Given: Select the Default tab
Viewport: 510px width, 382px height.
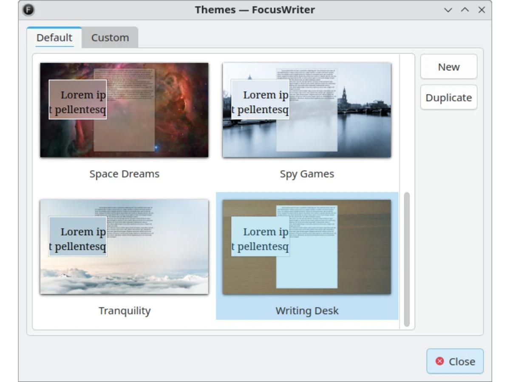Looking at the screenshot, I should [54, 37].
